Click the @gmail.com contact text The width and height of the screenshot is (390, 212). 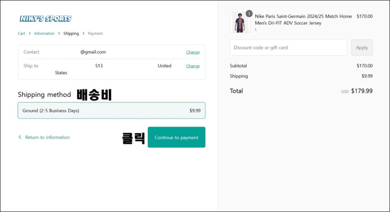click(93, 52)
